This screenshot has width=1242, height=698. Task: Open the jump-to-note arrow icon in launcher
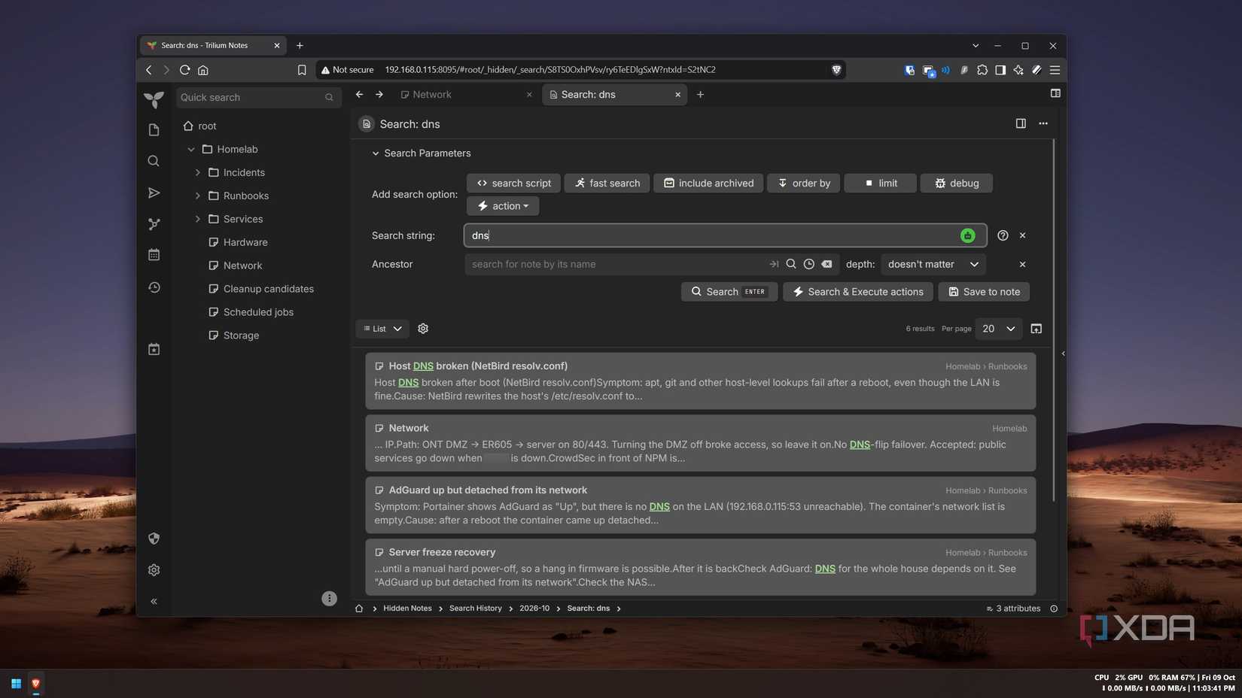click(154, 193)
